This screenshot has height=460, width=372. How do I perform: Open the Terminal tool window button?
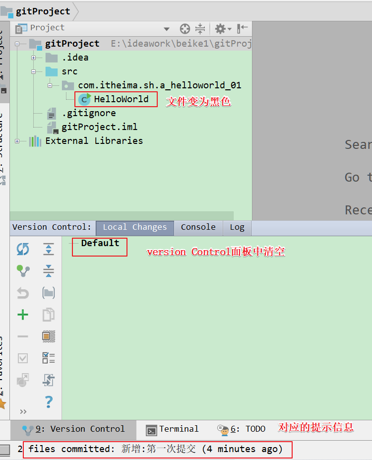[173, 429]
